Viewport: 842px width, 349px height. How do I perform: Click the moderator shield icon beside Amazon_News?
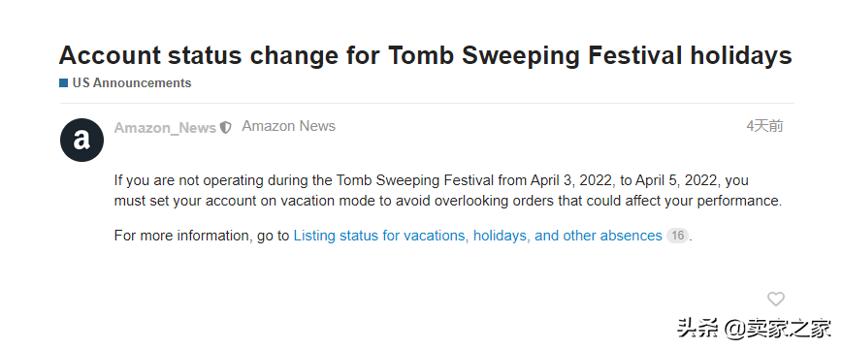click(x=226, y=128)
